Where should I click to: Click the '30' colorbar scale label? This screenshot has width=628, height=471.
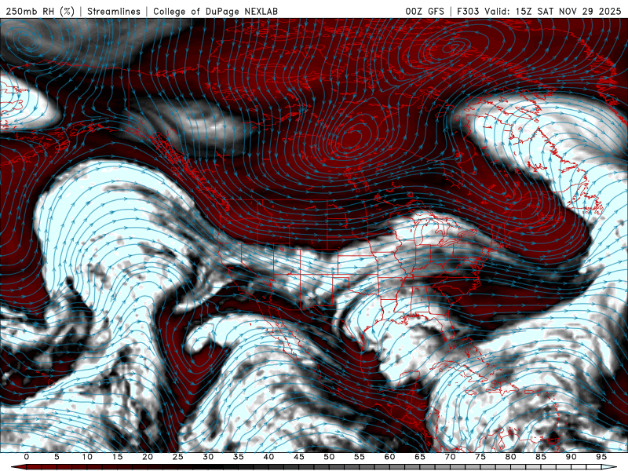(x=208, y=457)
